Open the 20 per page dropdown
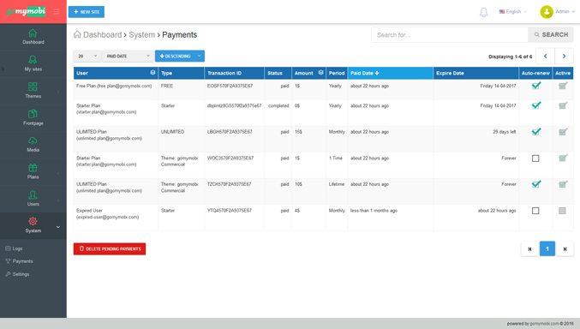This screenshot has height=329, width=580. click(87, 57)
